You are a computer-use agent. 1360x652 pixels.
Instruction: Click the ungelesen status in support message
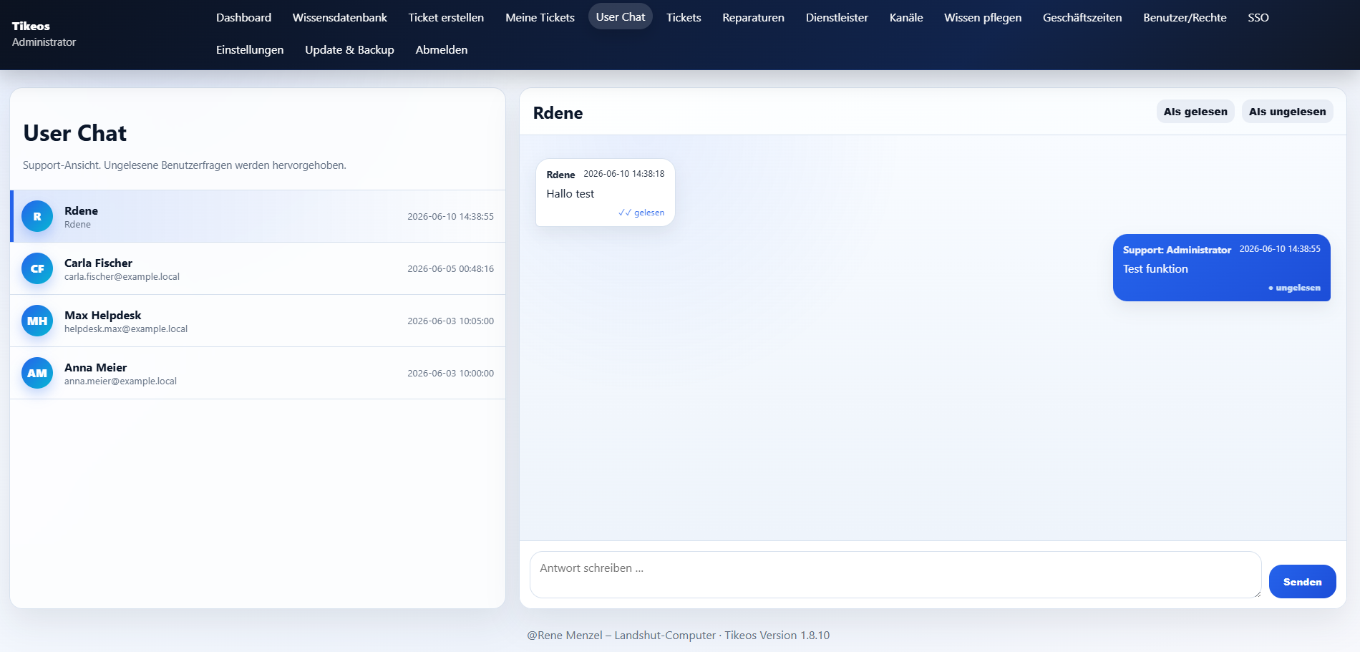[1294, 288]
